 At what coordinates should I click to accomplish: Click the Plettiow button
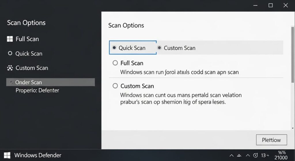[x=271, y=140]
